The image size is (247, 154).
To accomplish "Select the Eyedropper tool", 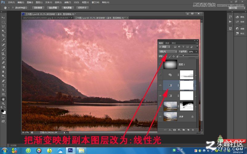I will tap(3, 40).
